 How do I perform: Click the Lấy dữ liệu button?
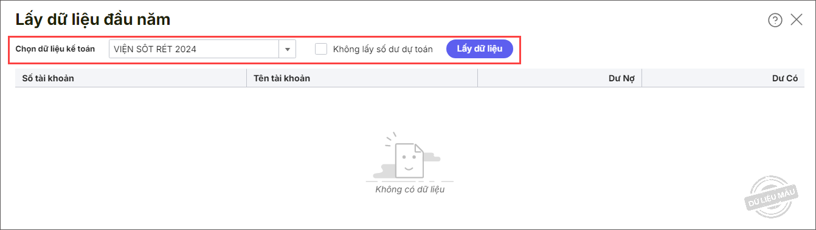click(x=480, y=49)
